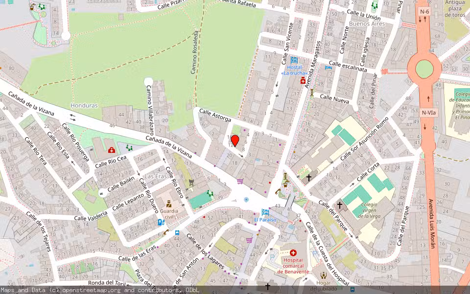Viewport: 470px width, 294px height.
Task: Click the 'Honduras' neighborhood label
Action: click(84, 106)
